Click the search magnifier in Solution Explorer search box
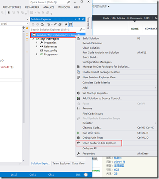The height and width of the screenshot is (179, 159). 81,29
